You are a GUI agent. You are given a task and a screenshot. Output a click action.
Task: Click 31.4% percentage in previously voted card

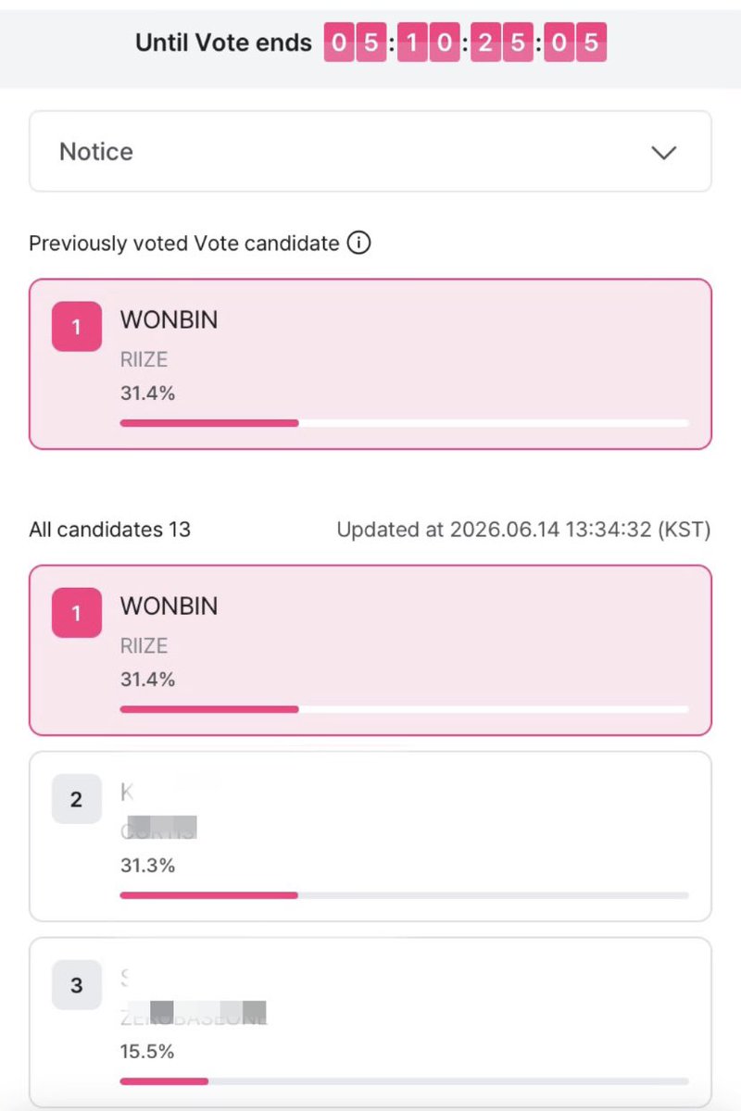point(147,393)
